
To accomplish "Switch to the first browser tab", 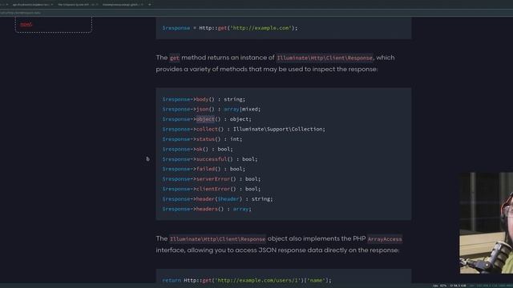I will tap(31, 5).
